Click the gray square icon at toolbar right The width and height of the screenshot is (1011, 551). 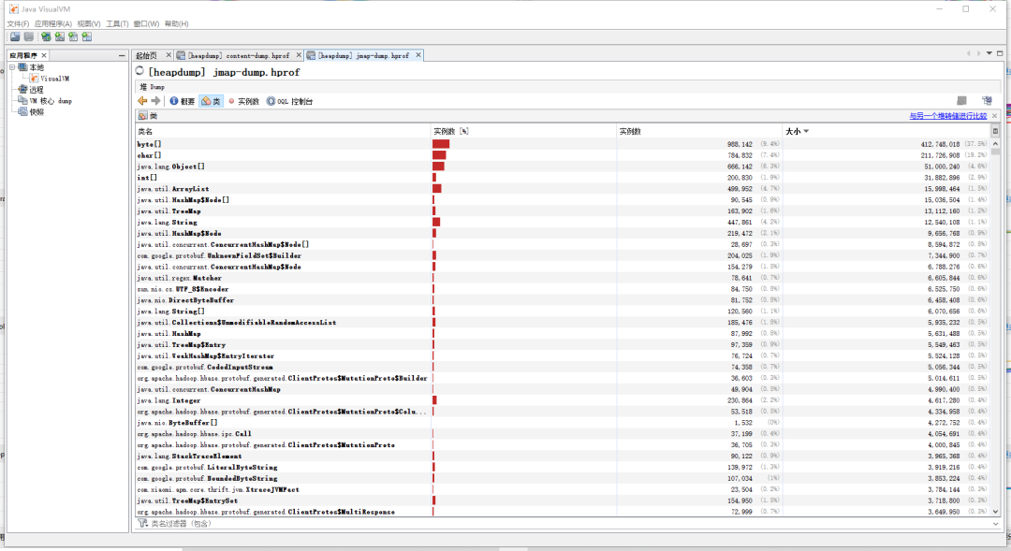pyautogui.click(x=961, y=100)
